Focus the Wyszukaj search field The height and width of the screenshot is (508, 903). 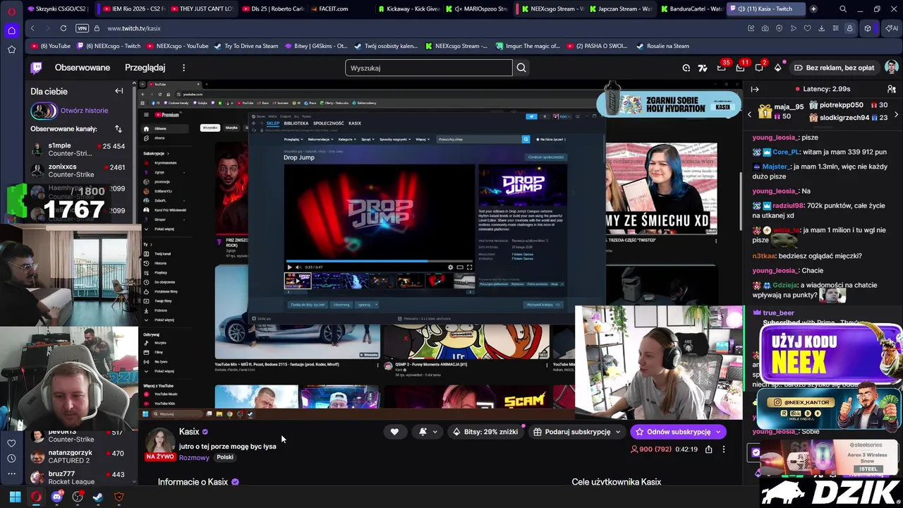428,68
